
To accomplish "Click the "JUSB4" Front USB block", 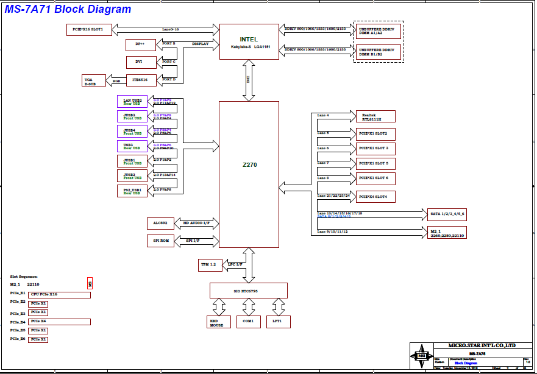I will point(132,132).
